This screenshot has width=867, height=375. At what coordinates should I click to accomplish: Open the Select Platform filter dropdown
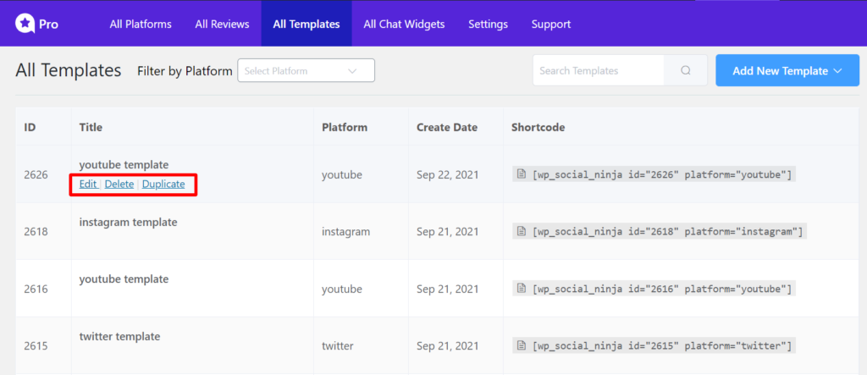[306, 71]
